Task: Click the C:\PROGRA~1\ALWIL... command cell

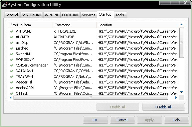Action: point(73,43)
